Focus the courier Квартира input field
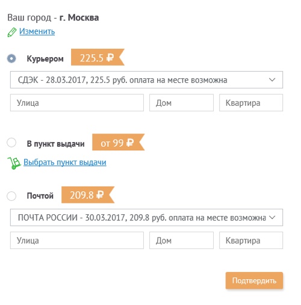 251,103
